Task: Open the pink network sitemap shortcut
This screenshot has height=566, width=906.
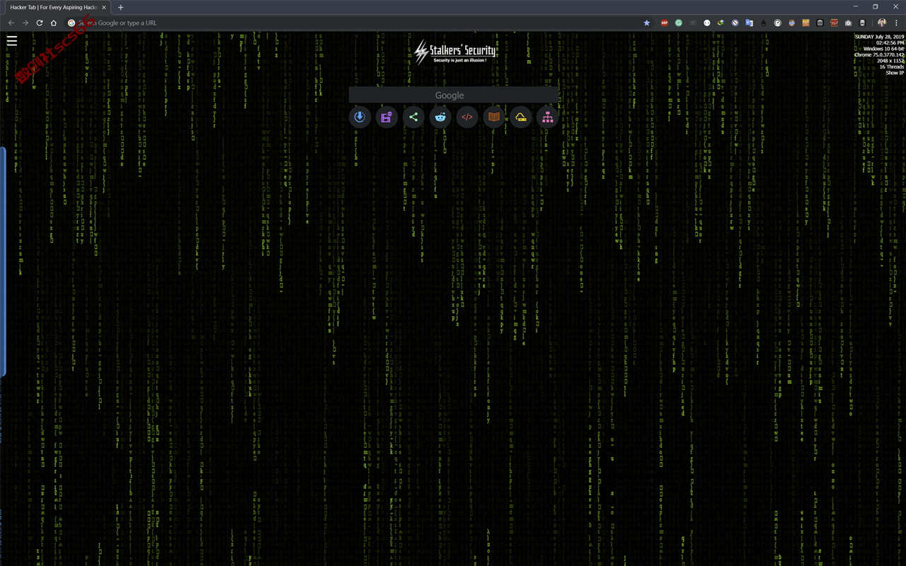Action: click(548, 117)
